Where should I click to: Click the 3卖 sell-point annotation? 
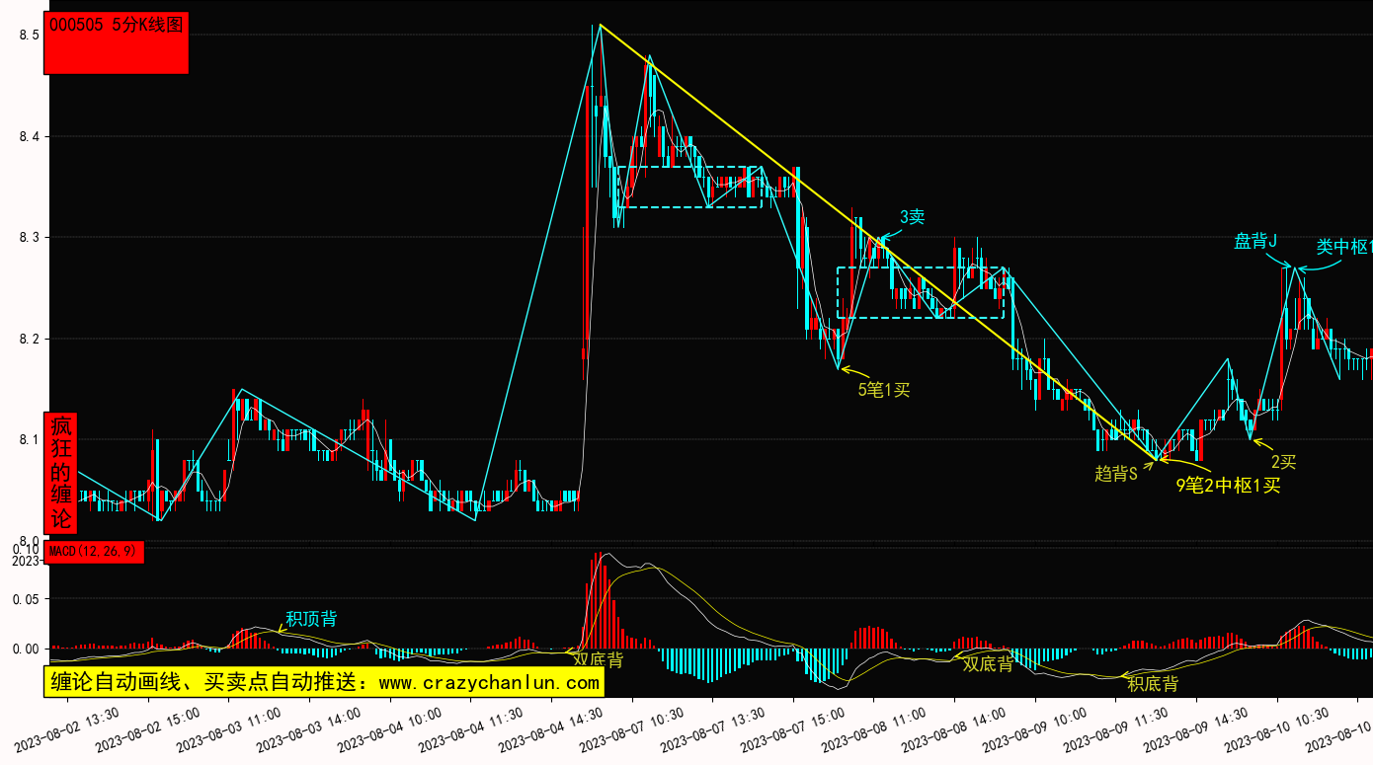point(912,217)
